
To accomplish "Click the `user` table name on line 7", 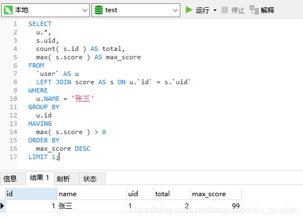I will tap(47, 74).
